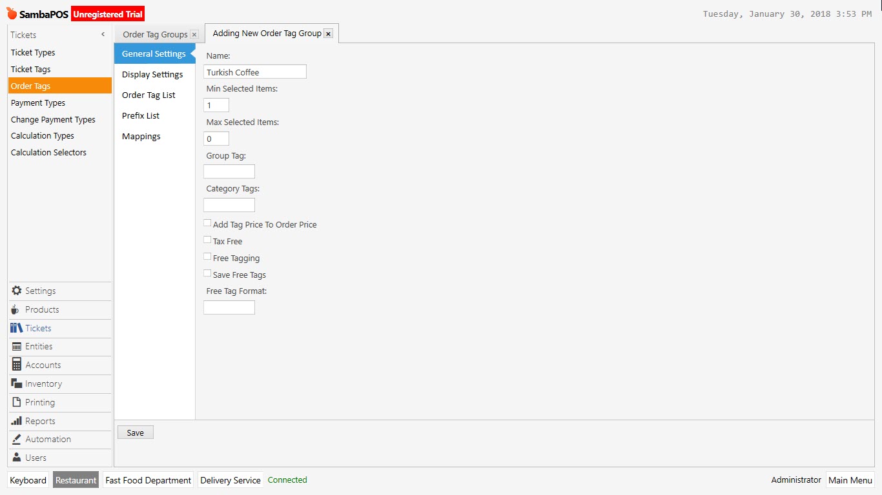
Task: Click the Tickets books icon
Action: [15, 328]
